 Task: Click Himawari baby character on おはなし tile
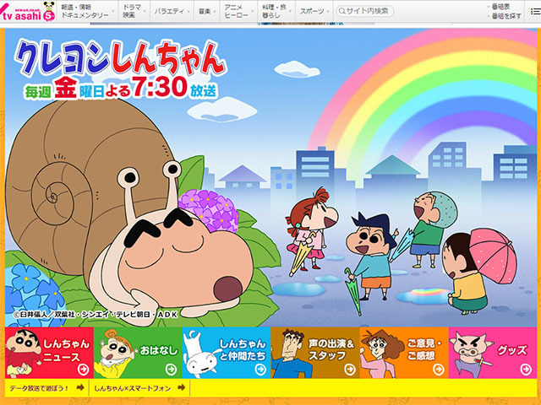pos(114,354)
